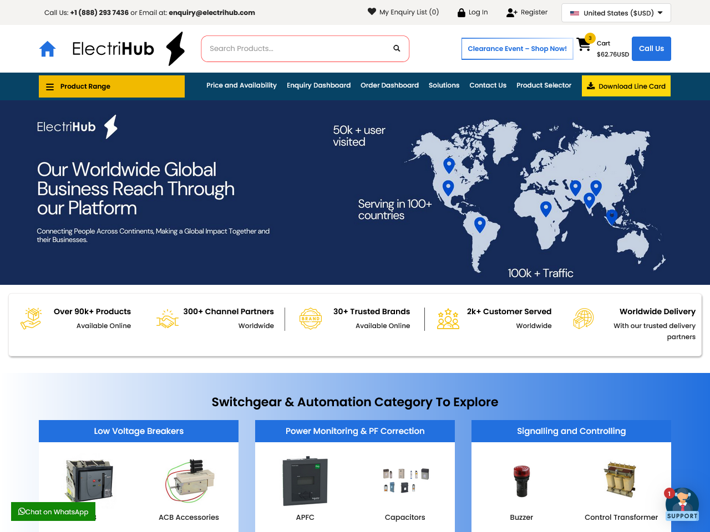
Task: Go to Price and Availability
Action: (x=241, y=85)
